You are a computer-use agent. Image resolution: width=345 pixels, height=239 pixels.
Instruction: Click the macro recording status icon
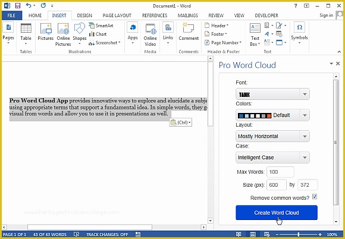[138, 234]
